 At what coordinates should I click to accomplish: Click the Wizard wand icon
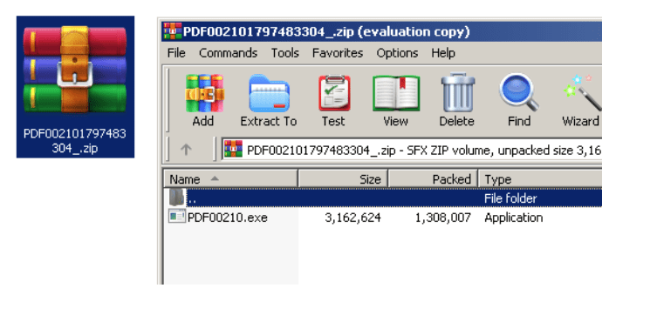click(x=582, y=93)
